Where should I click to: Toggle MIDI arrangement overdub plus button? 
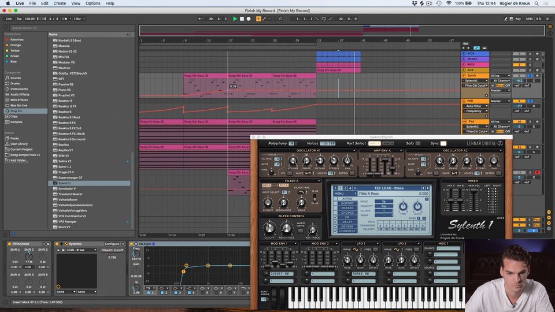click(x=258, y=18)
